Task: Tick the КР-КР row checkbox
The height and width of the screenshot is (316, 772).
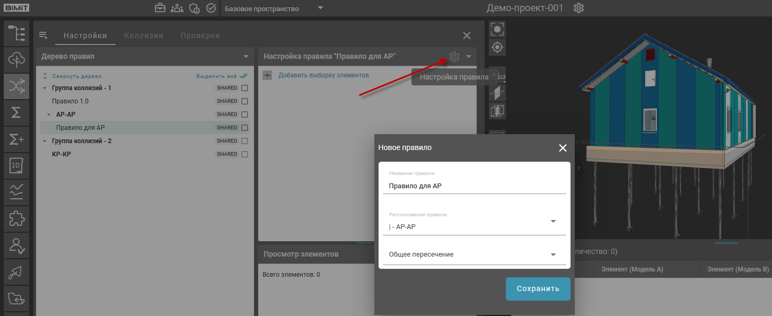Action: tap(244, 154)
